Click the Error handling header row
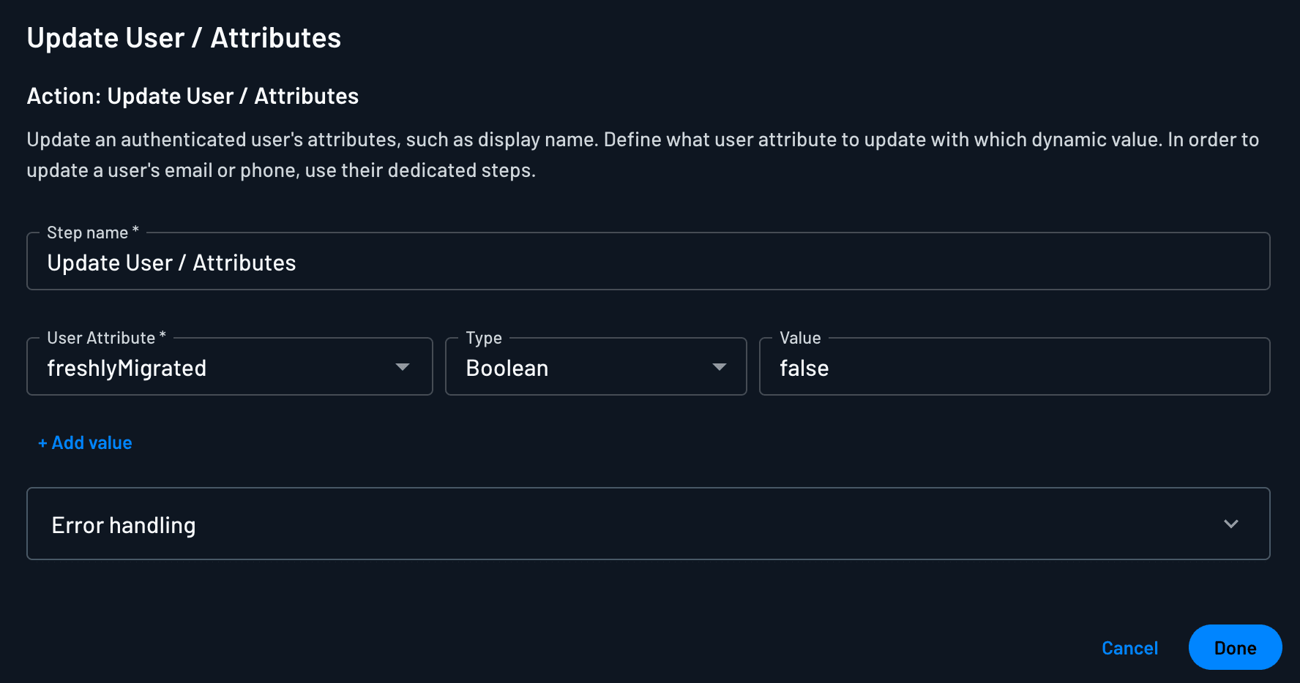Viewport: 1300px width, 683px height. pyautogui.click(x=649, y=524)
